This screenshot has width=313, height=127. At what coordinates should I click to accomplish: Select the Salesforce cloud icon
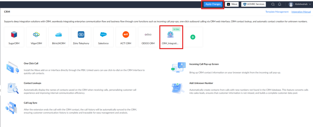[x=103, y=34]
